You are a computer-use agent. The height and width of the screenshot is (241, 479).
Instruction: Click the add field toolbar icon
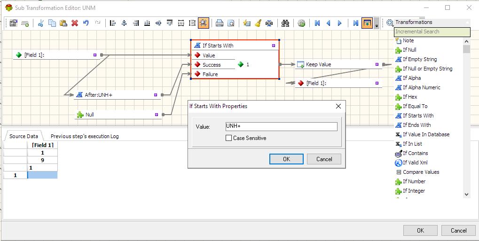tap(25, 23)
